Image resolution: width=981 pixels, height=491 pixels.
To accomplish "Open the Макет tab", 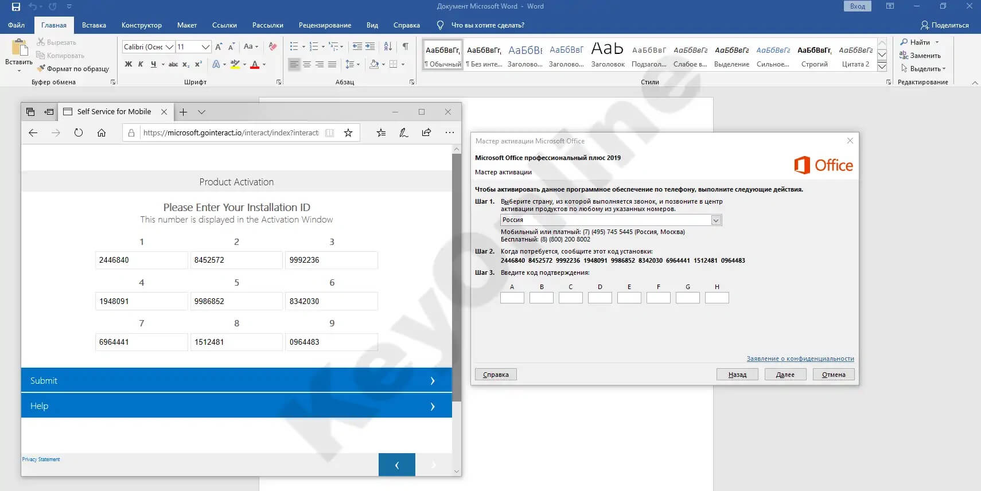I will coord(187,25).
